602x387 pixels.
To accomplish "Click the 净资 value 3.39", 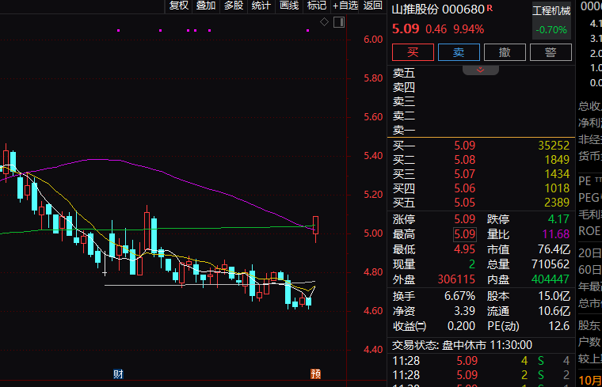I will pos(464,311).
